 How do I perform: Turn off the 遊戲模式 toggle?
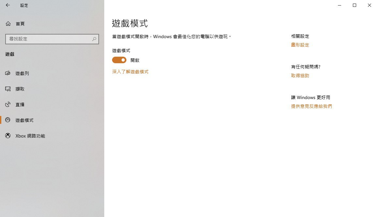point(119,60)
